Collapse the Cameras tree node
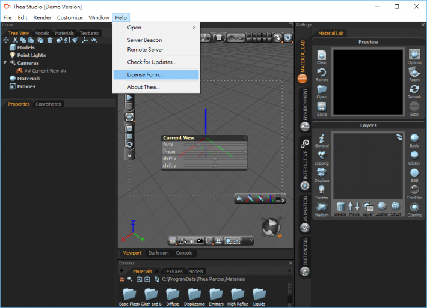This screenshot has width=427, height=308. (5, 63)
